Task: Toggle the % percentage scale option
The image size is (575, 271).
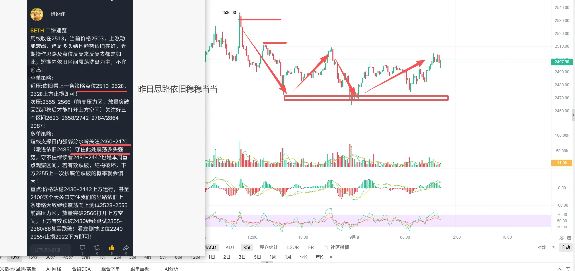Action: coord(554,247)
